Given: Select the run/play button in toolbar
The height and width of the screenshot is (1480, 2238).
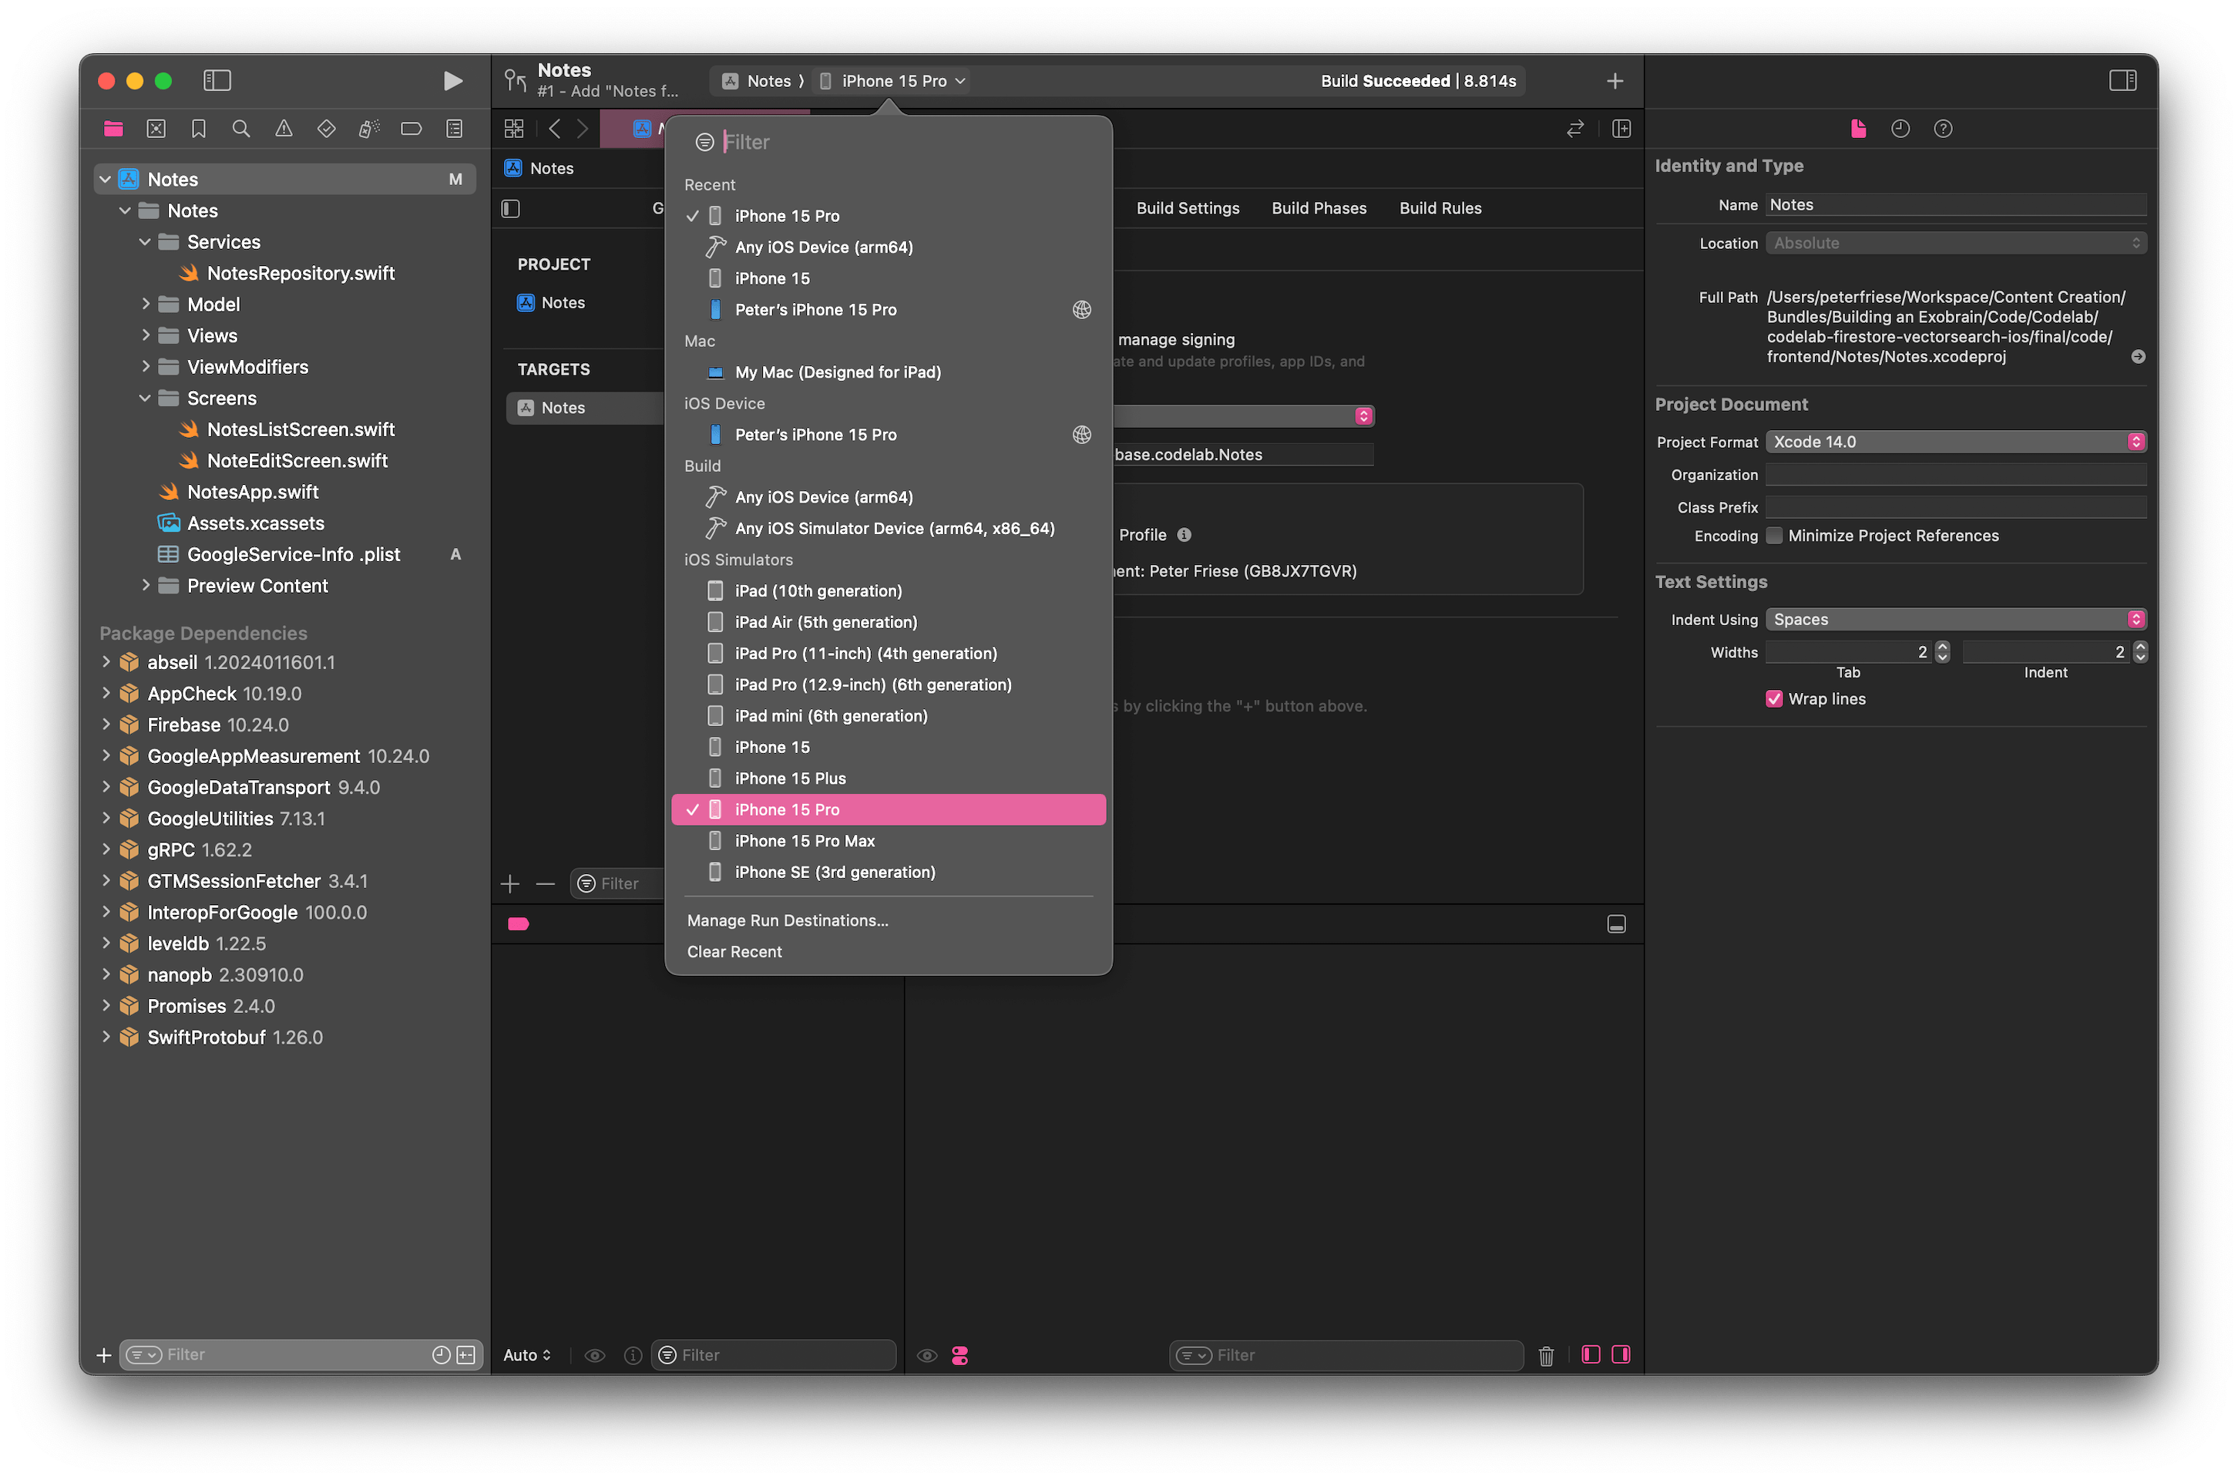Looking at the screenshot, I should coord(451,78).
